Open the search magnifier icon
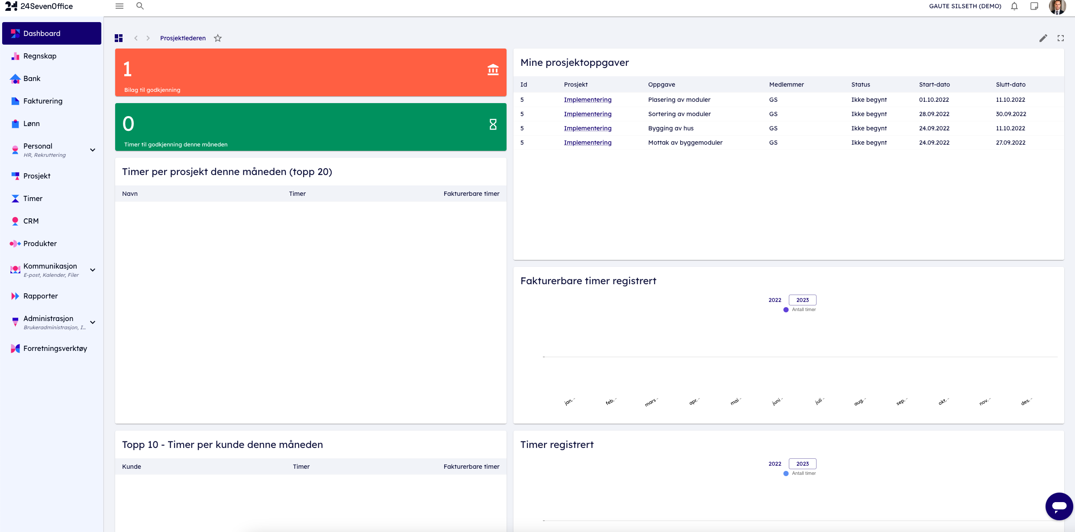This screenshot has height=532, width=1075. click(140, 6)
